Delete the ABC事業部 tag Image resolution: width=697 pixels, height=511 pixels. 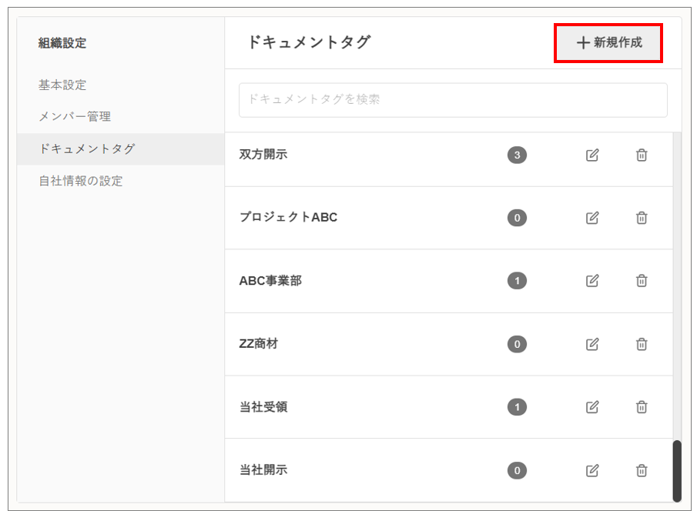[642, 281]
